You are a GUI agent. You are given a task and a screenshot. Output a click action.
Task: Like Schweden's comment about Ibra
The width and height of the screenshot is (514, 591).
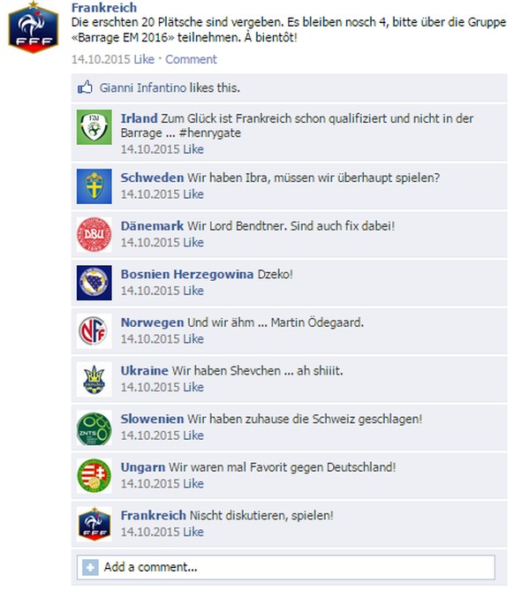click(193, 194)
